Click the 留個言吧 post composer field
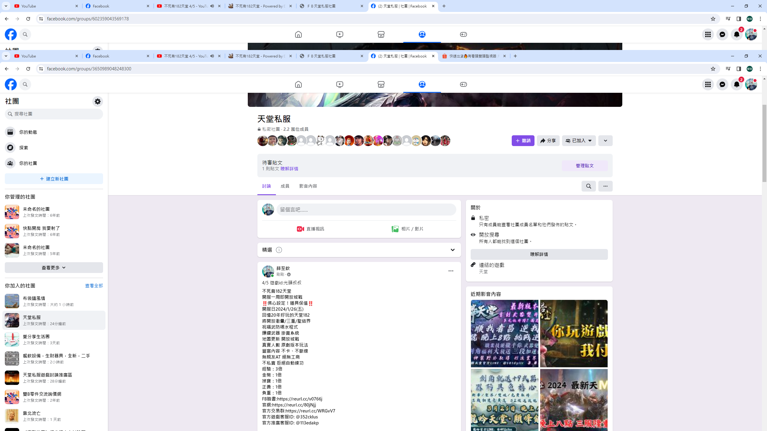Screen dimensions: 767x431 tap(366, 210)
